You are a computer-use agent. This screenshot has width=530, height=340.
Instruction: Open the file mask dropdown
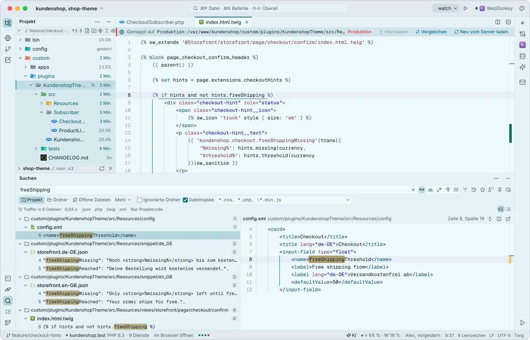(348, 200)
